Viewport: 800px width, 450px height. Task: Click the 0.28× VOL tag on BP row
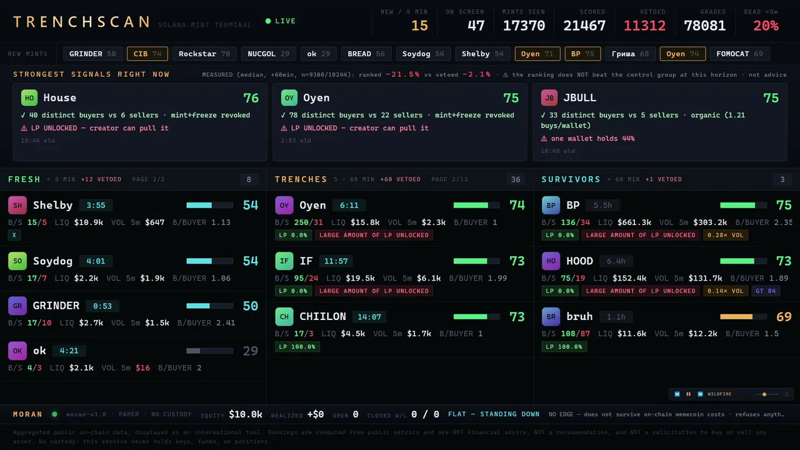[x=726, y=235]
